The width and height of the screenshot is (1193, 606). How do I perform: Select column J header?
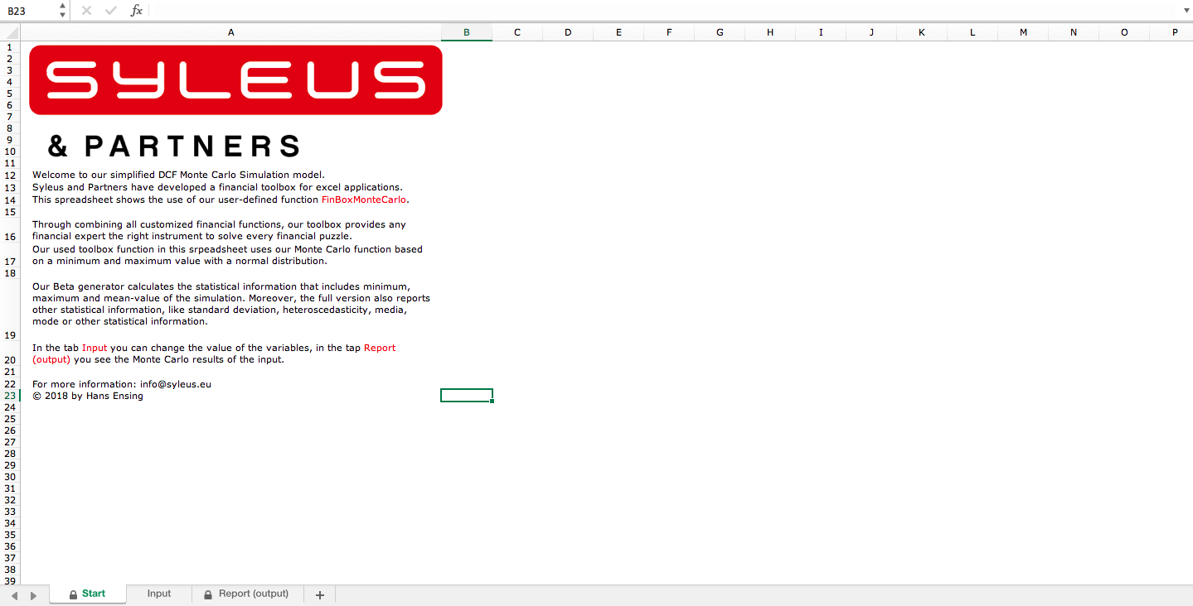871,32
